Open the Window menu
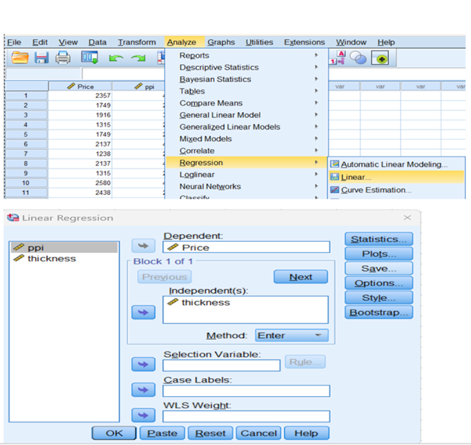Image resolution: width=471 pixels, height=445 pixels. 351,42
